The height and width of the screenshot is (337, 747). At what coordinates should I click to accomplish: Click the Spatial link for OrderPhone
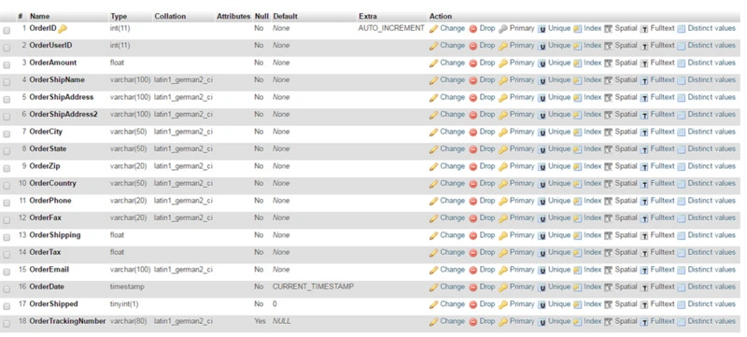tap(626, 201)
